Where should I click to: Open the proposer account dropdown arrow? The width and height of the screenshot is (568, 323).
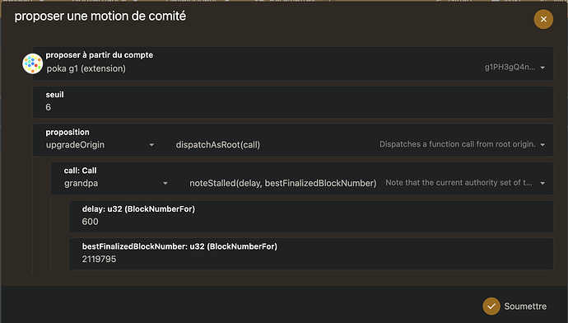(542, 68)
